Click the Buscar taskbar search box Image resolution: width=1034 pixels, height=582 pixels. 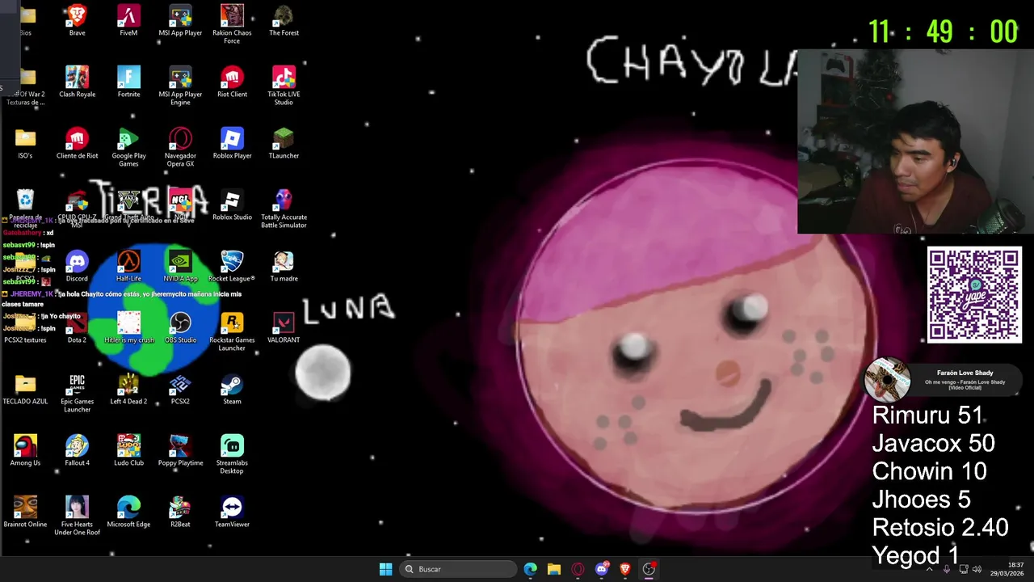(x=458, y=569)
